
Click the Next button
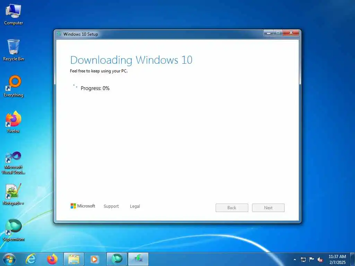268,208
